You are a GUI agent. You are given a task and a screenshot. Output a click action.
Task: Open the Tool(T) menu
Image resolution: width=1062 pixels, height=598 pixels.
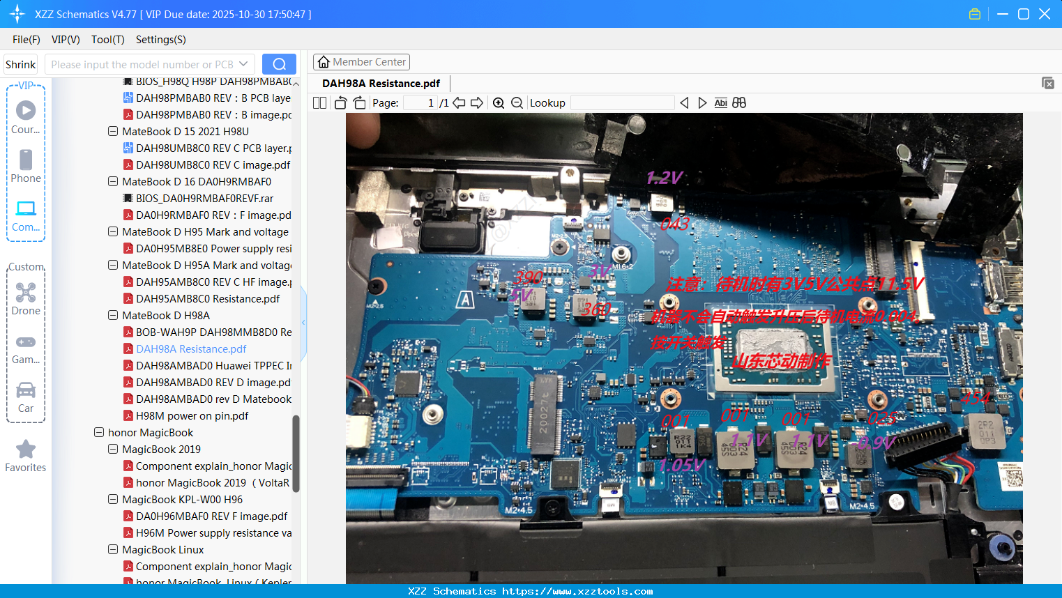pyautogui.click(x=108, y=40)
